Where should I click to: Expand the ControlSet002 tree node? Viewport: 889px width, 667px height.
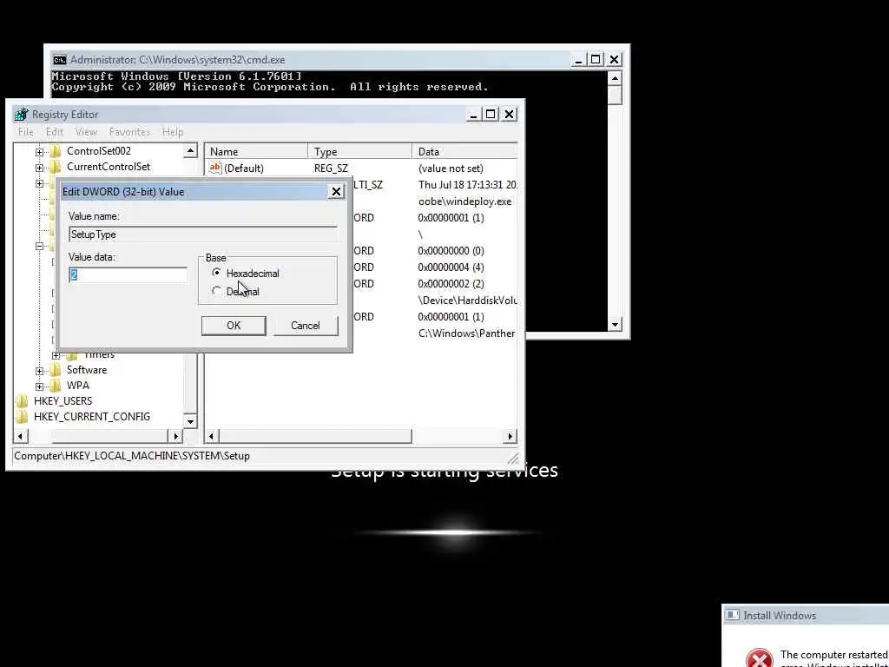click(x=39, y=151)
